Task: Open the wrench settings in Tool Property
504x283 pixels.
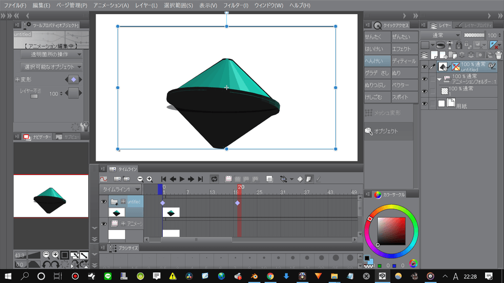Action: click(x=85, y=126)
